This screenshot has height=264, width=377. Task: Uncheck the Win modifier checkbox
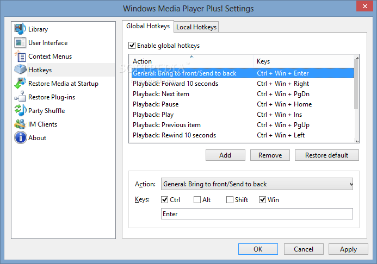coord(262,200)
